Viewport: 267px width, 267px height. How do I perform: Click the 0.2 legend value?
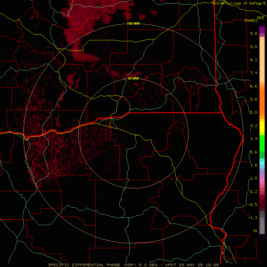click(x=254, y=191)
